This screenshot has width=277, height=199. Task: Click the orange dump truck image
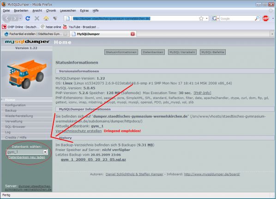pos(27,74)
